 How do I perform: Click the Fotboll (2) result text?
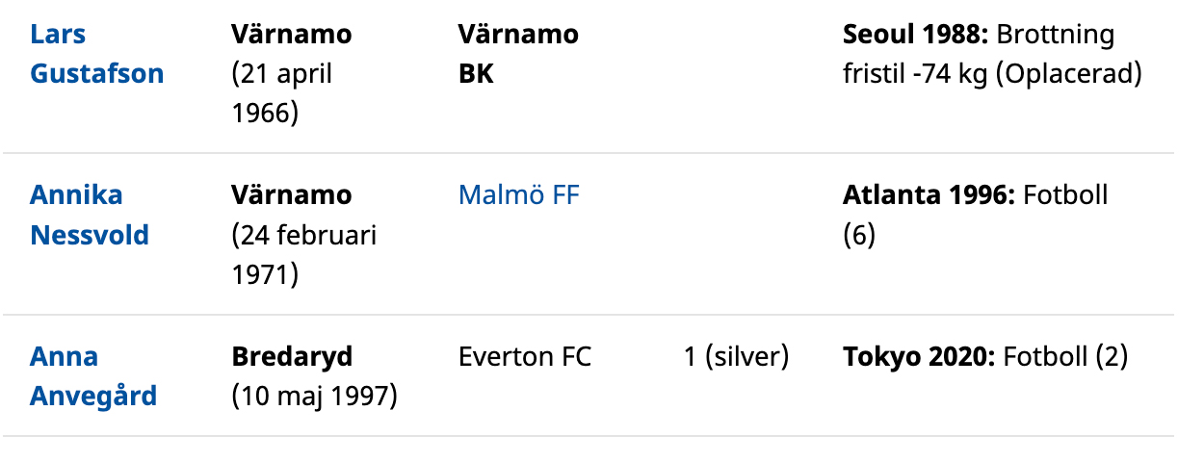1064,357
